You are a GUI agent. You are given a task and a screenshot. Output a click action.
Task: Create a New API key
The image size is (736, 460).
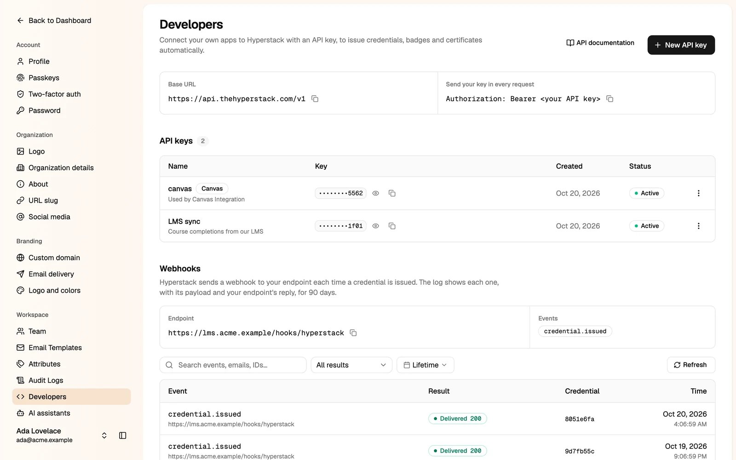(x=681, y=45)
